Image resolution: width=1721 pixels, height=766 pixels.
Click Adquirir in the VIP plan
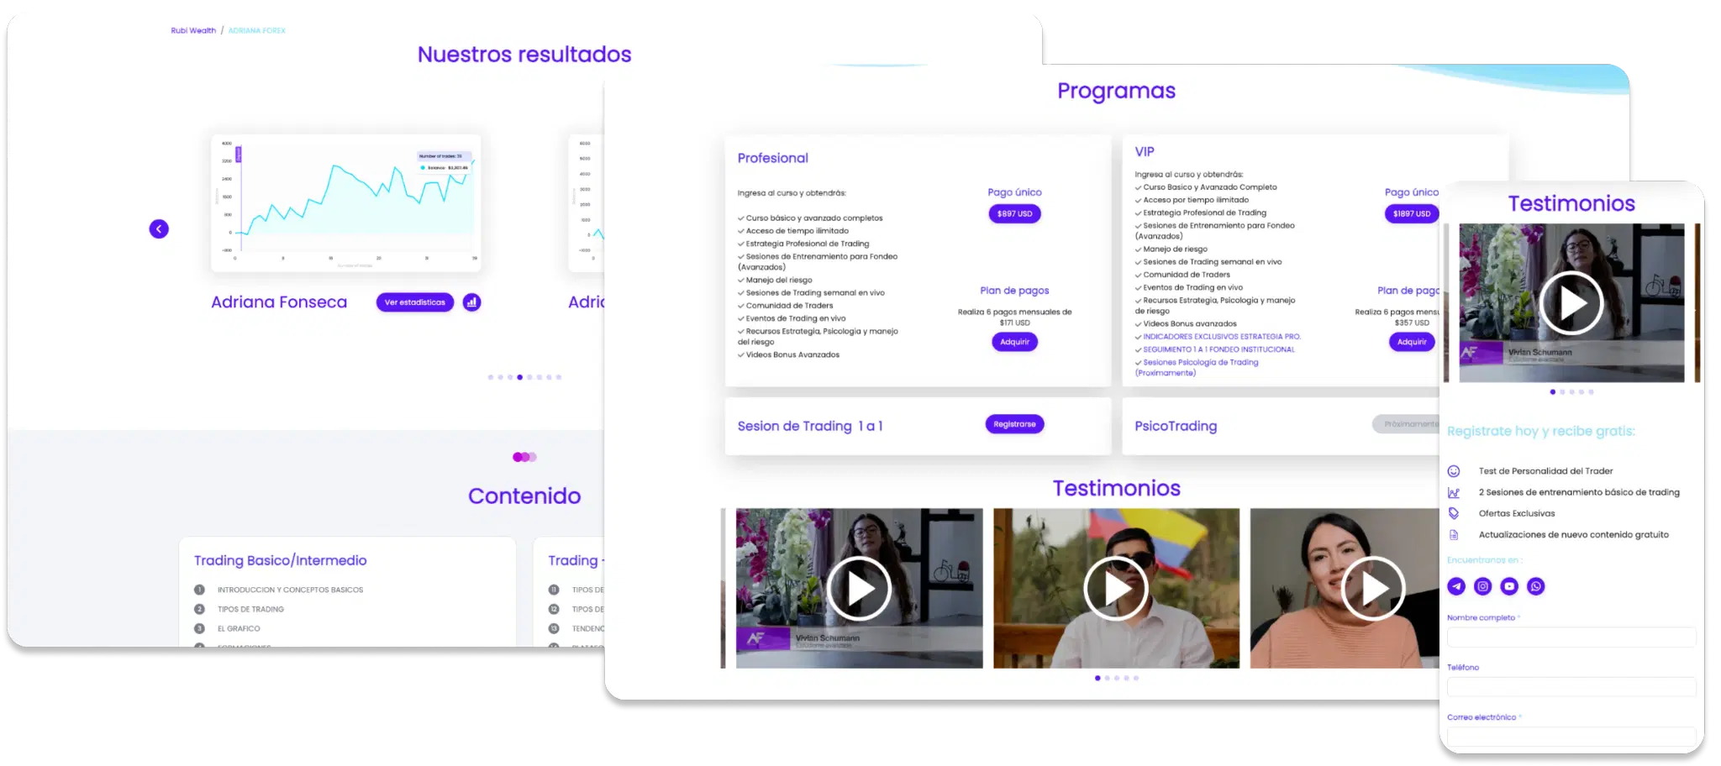coord(1412,342)
